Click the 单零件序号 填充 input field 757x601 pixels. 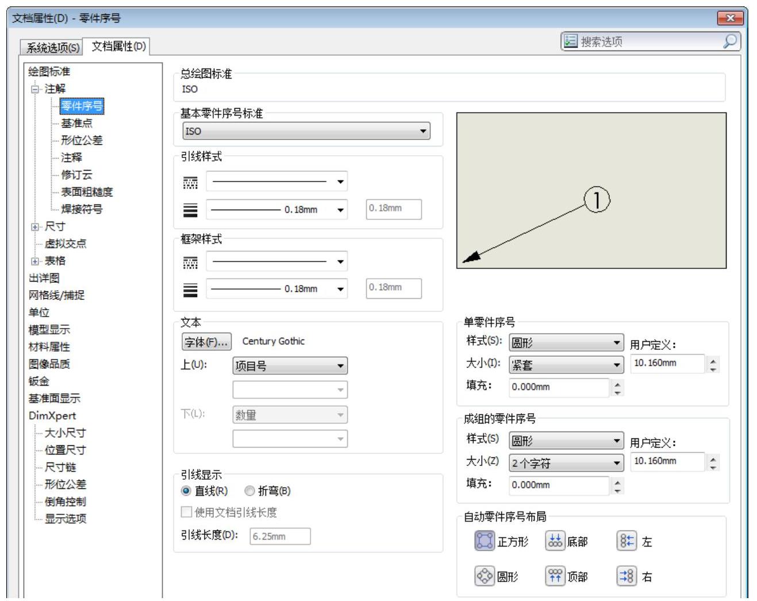[558, 387]
